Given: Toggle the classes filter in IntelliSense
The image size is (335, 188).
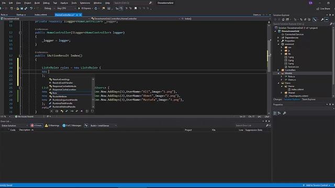Looking at the screenshot, I should pos(62,111).
